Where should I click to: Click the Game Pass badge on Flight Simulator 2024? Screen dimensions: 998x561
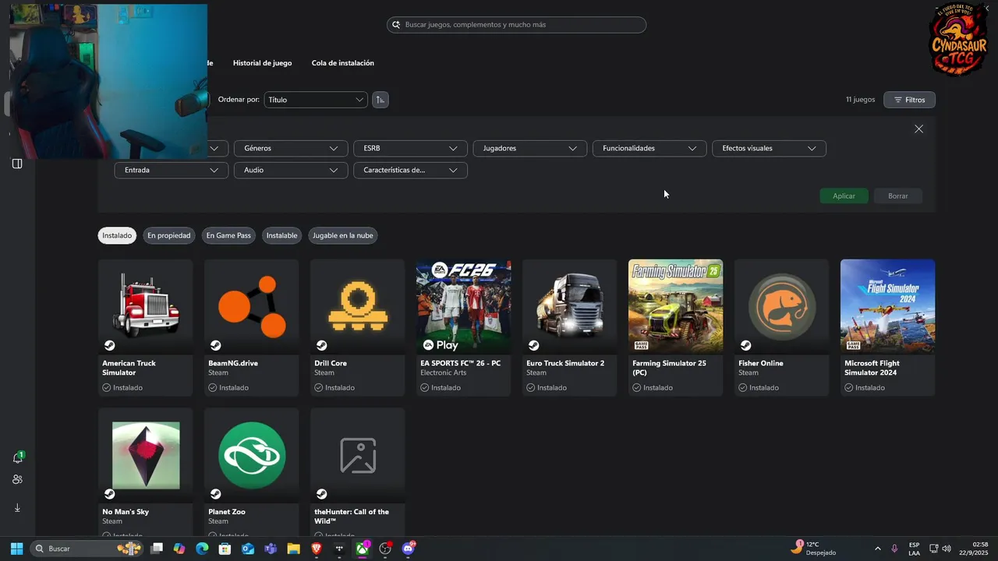[x=853, y=345]
